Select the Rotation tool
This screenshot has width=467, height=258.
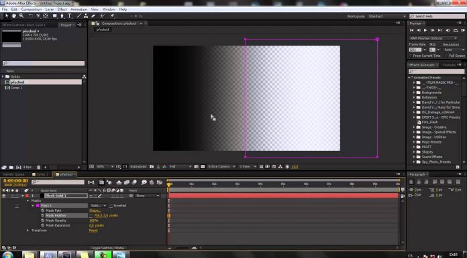31,16
